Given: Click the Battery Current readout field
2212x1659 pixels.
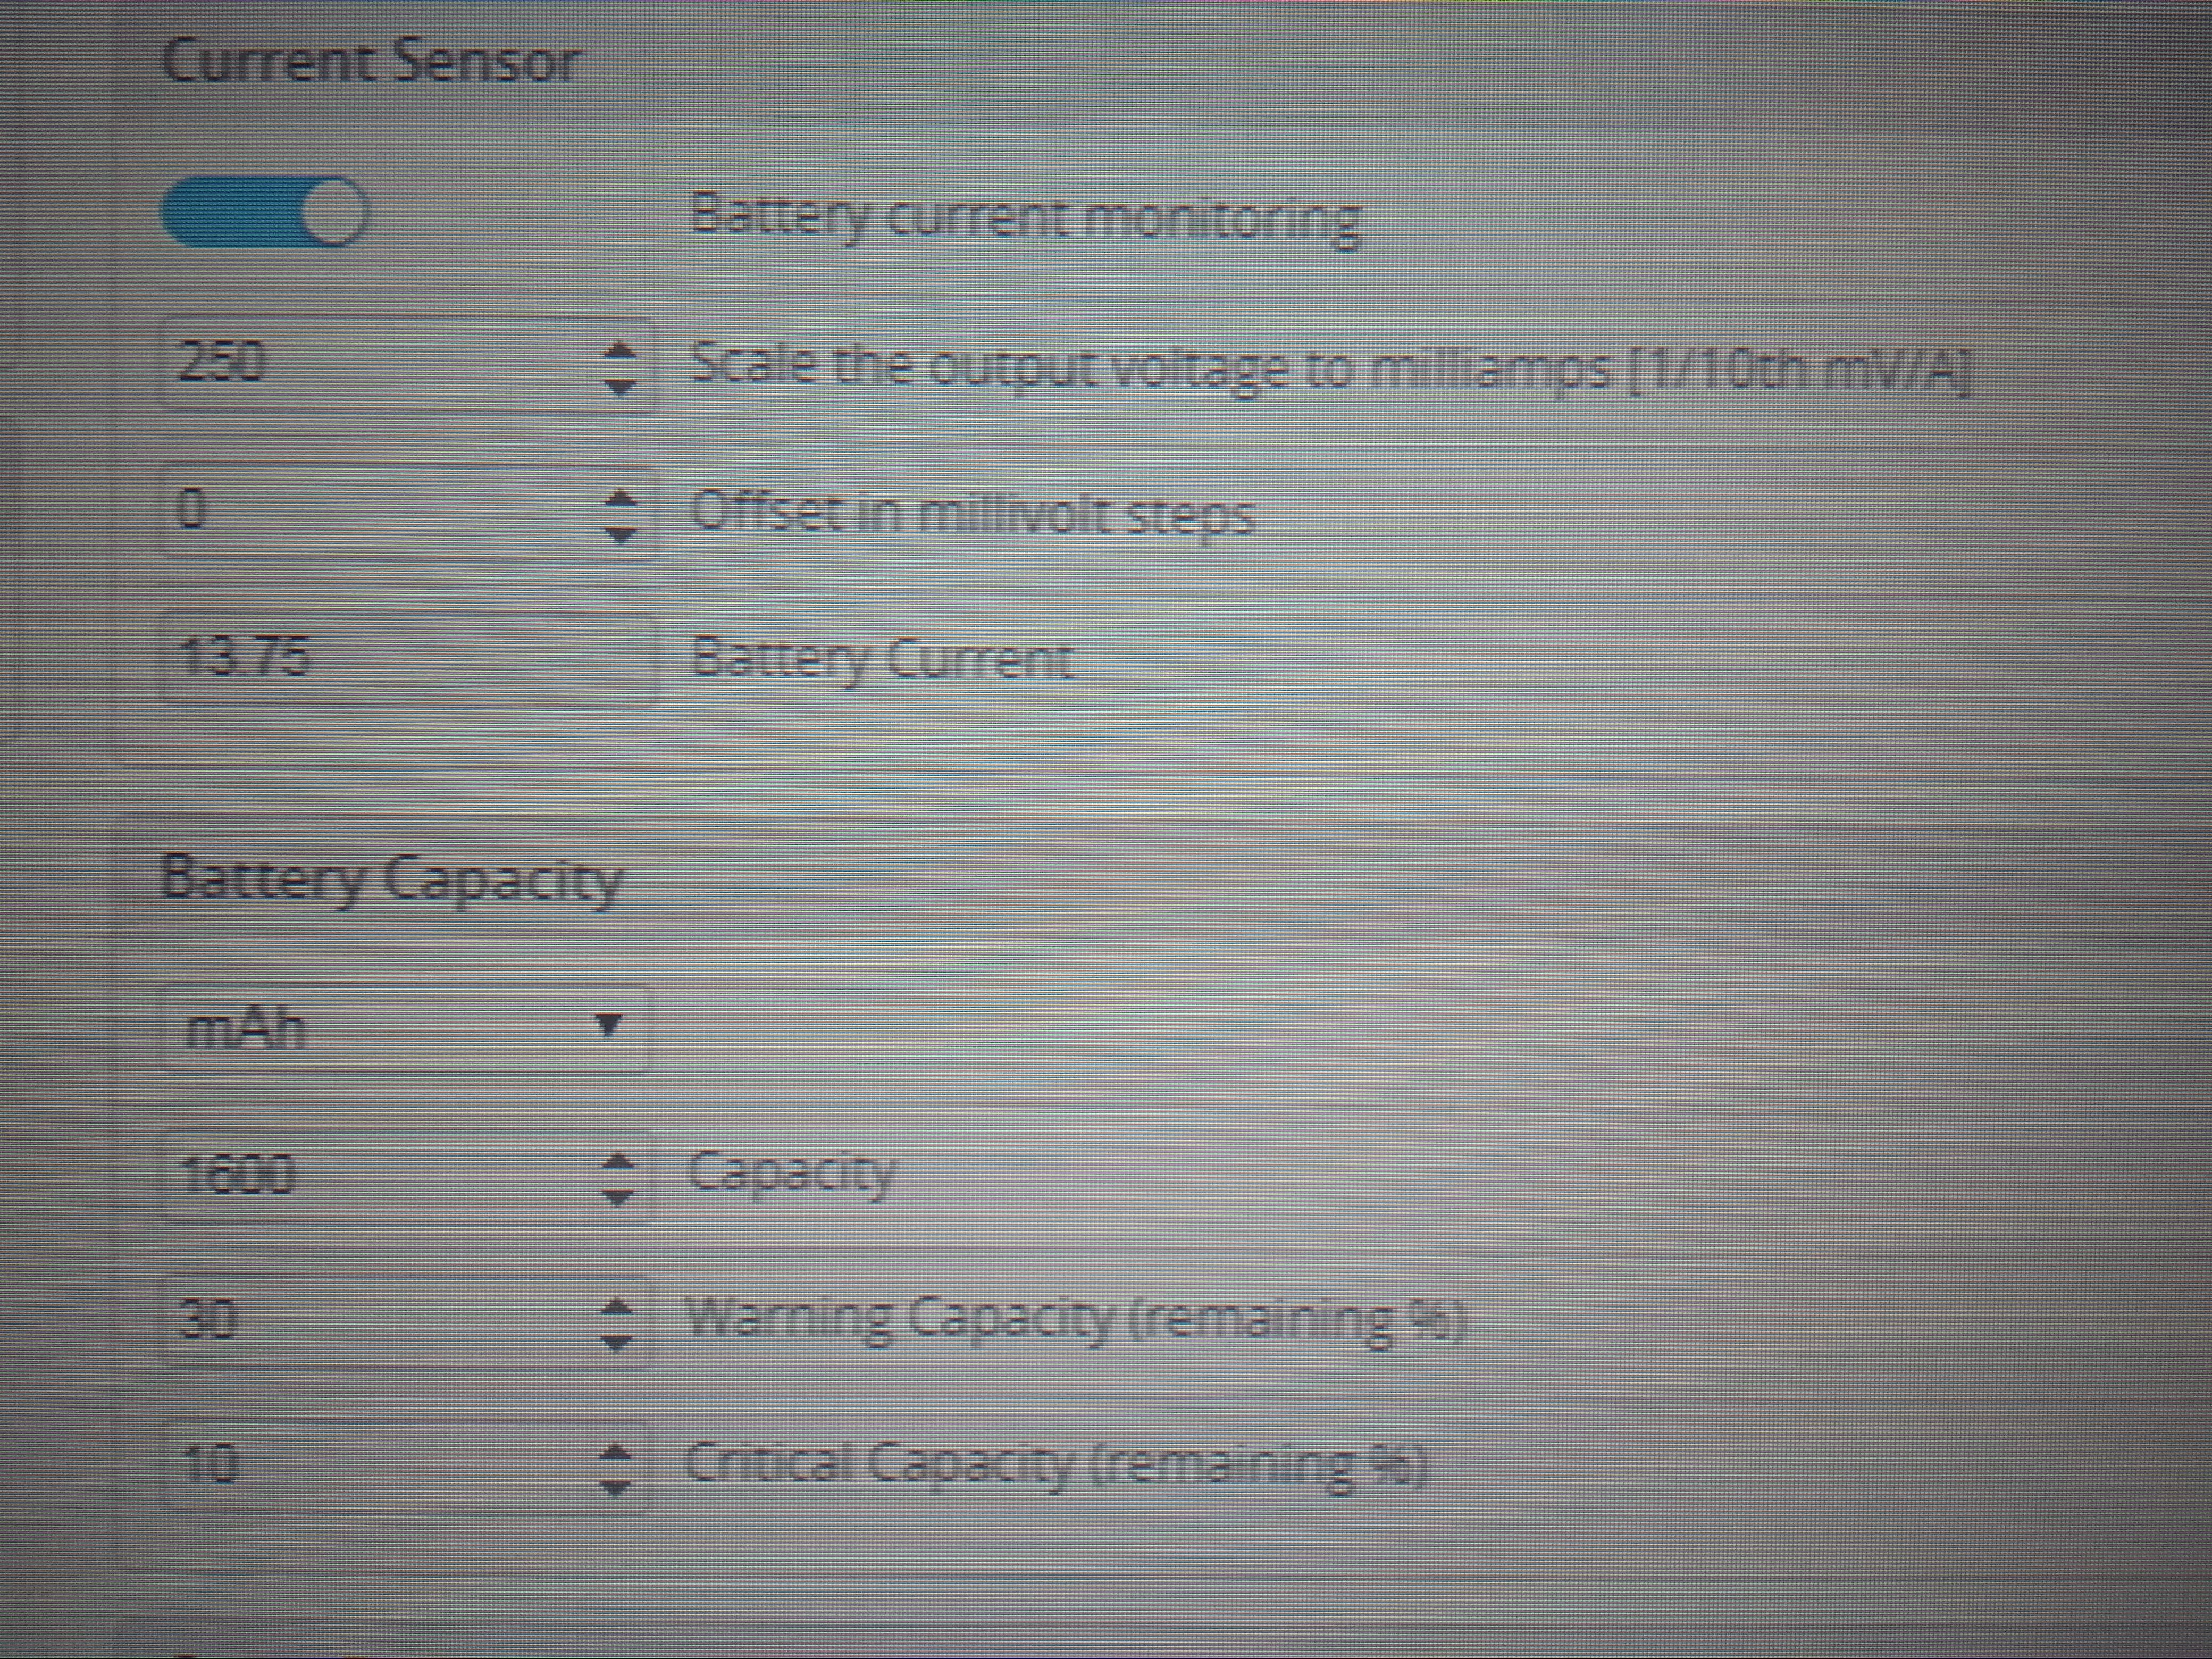Looking at the screenshot, I should (x=408, y=659).
